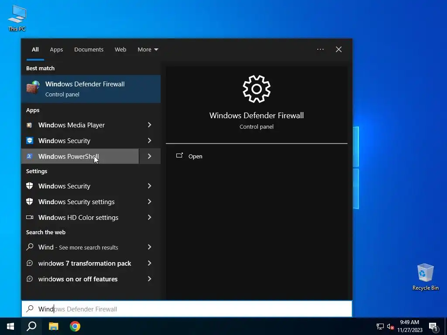Expand 'Wind - See more search results' chevron
Screen dimensions: 447x335
pyautogui.click(x=150, y=247)
